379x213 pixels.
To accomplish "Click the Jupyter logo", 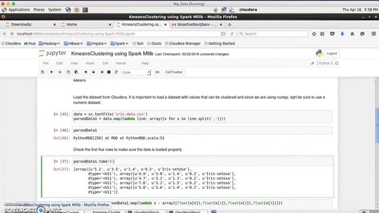I will pyautogui.click(x=53, y=53).
